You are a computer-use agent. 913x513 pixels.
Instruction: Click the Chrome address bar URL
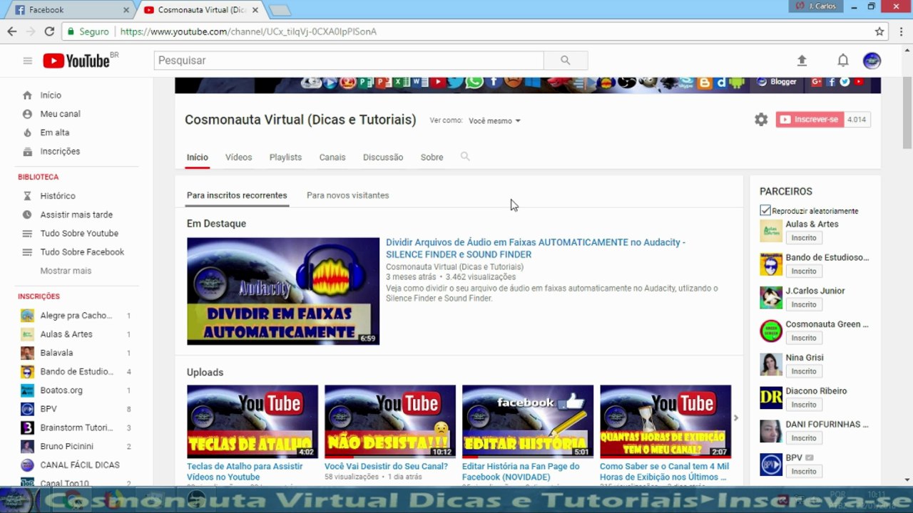(248, 31)
